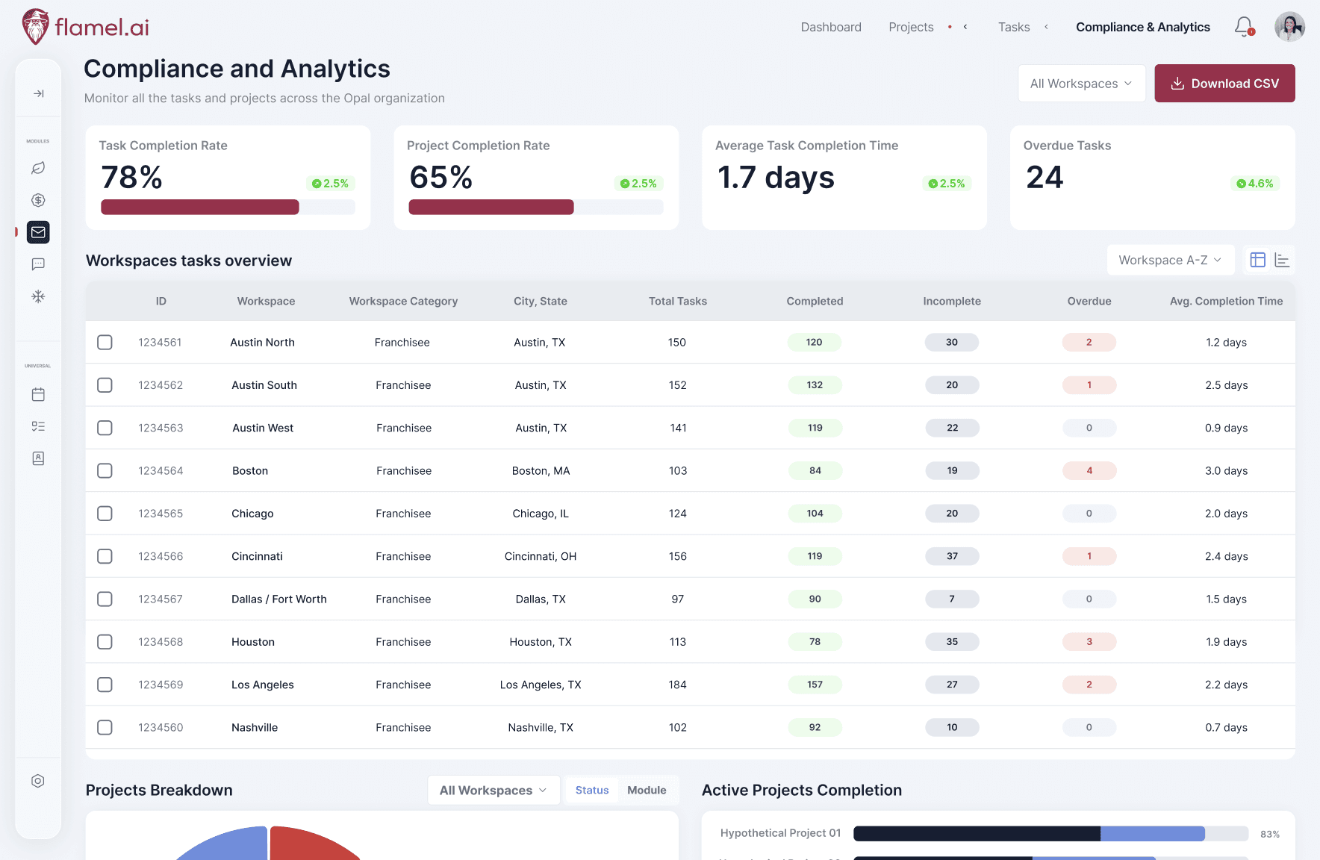Expand the Projects menu chevron
Screen dimensions: 1320x860
tap(965, 27)
